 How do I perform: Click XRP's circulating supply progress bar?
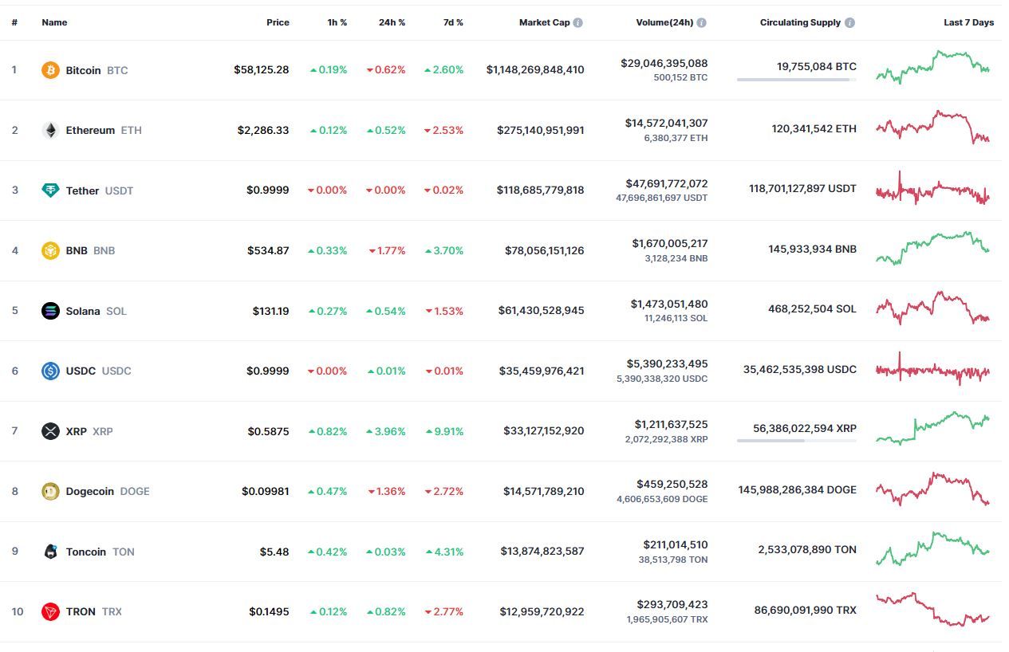pos(797,441)
